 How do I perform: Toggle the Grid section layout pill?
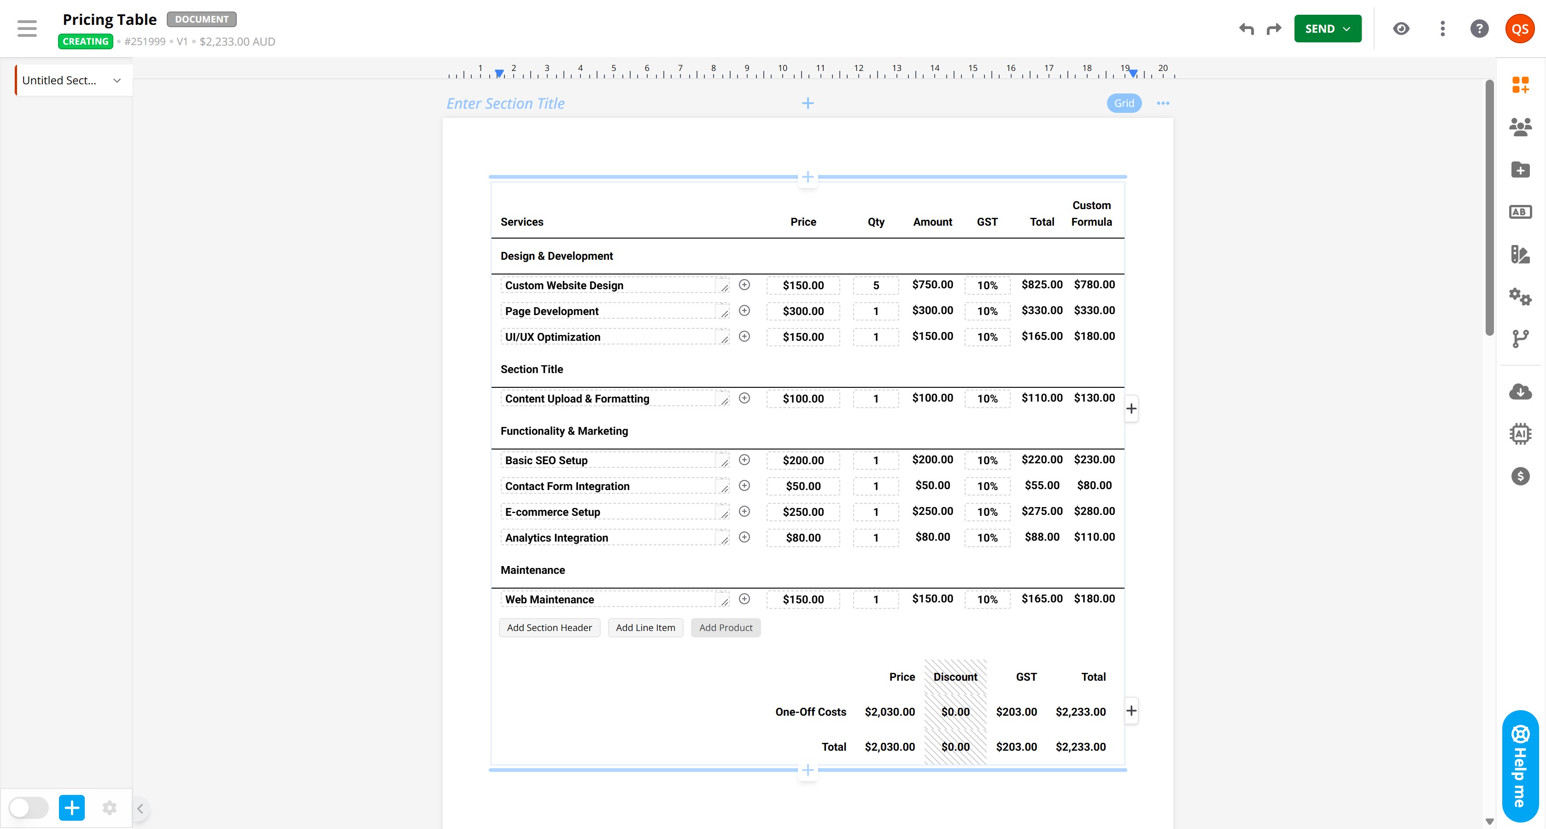point(1124,103)
